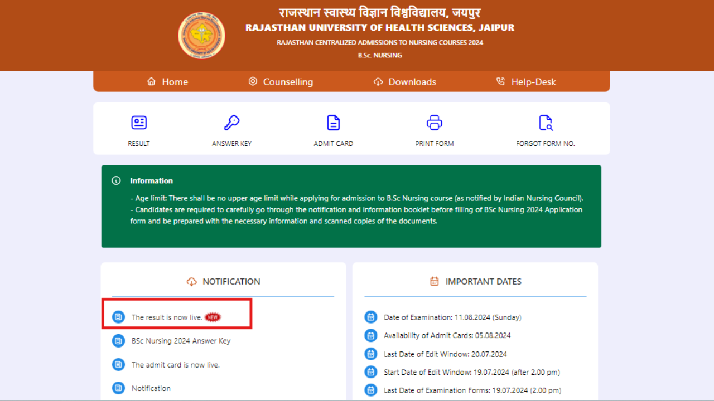Open the 'Notification' list link
Image resolution: width=714 pixels, height=401 pixels.
[151, 388]
